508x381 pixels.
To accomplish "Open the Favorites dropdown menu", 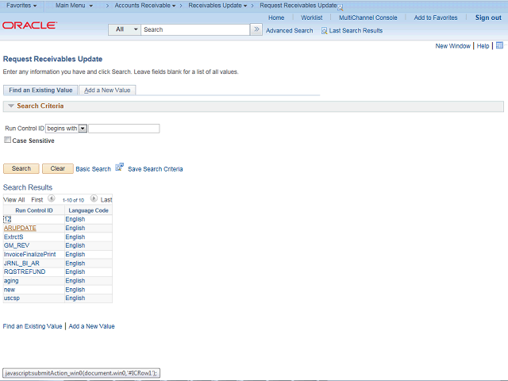I will (x=21, y=6).
